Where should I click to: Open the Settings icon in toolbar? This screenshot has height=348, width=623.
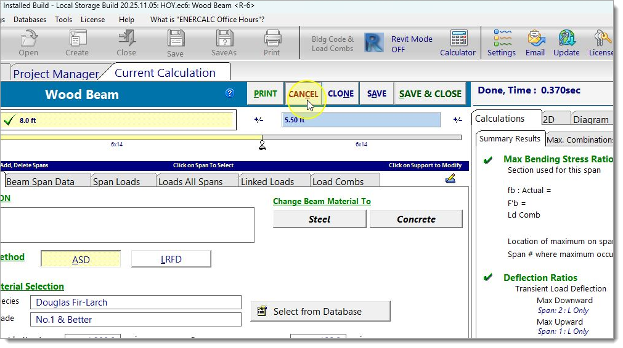pos(501,39)
